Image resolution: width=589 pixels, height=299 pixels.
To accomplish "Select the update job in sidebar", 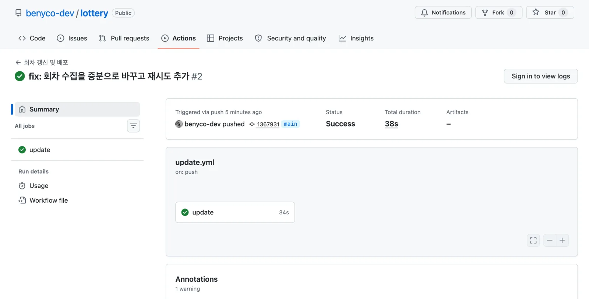I will click(x=77, y=150).
